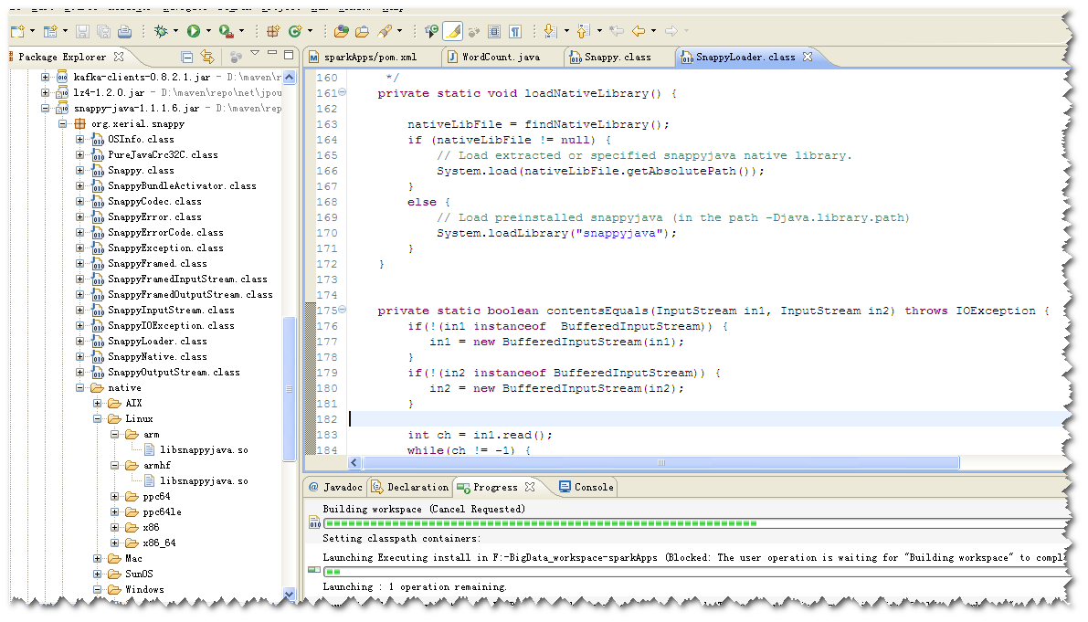Click the Back navigation arrow icon
1088x622 pixels.
(x=640, y=31)
